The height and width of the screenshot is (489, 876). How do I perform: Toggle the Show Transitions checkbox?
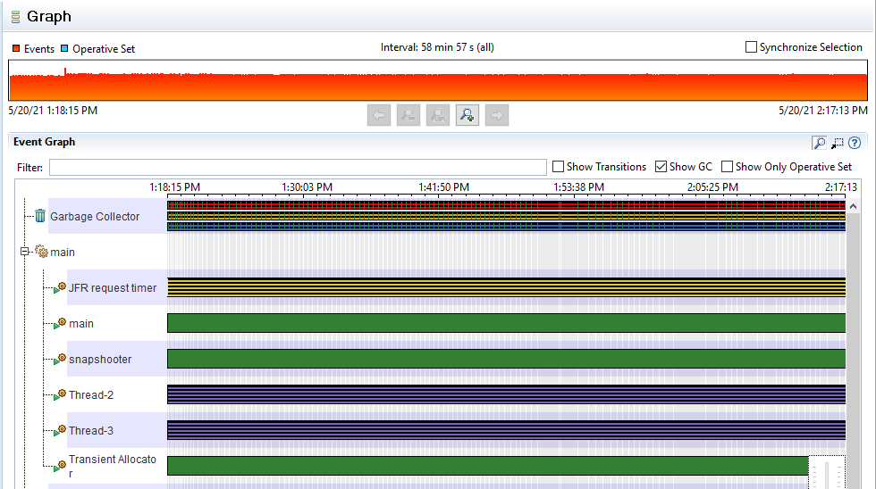(558, 166)
